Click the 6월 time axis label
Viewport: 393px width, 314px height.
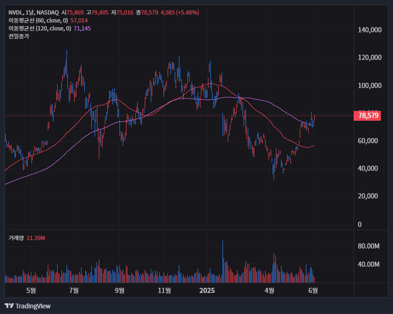click(313, 291)
